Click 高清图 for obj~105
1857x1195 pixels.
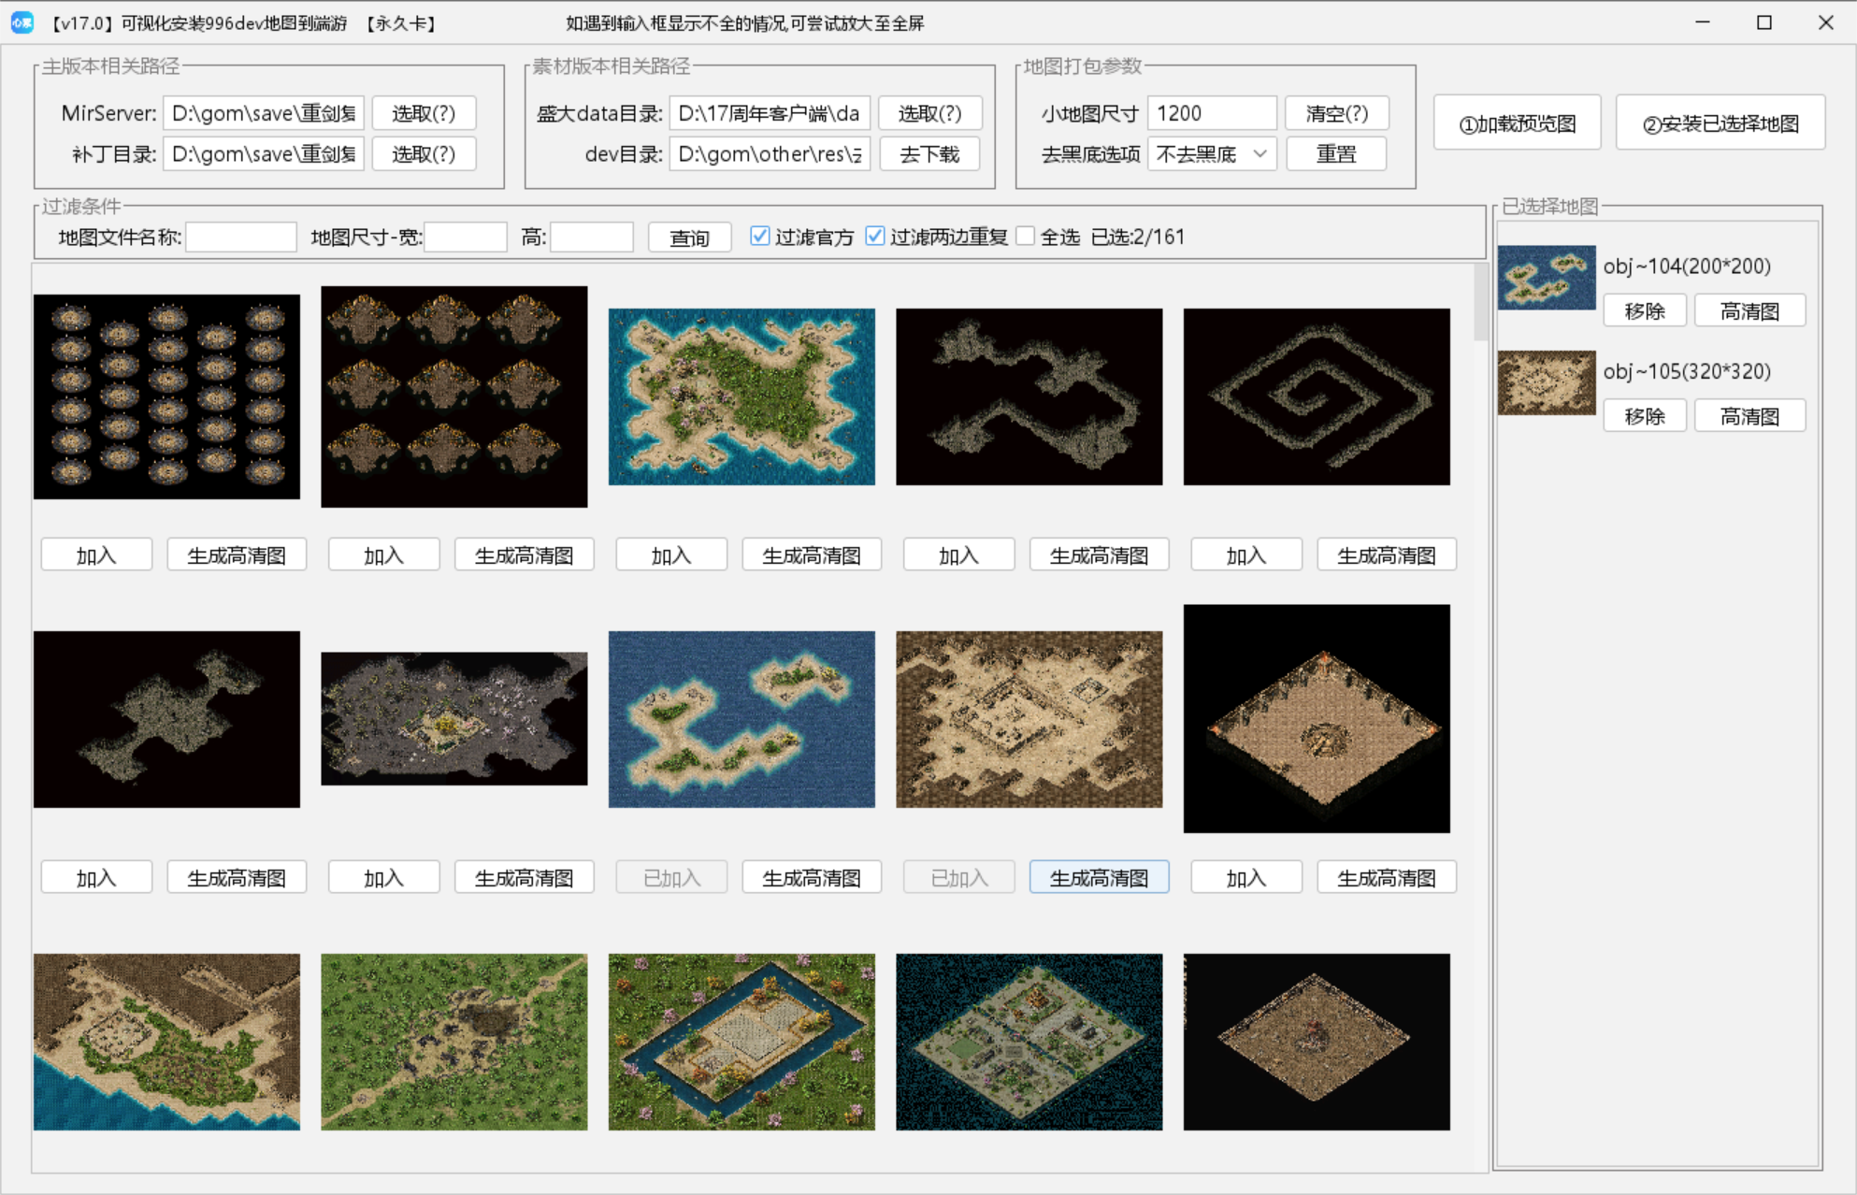pos(1749,416)
